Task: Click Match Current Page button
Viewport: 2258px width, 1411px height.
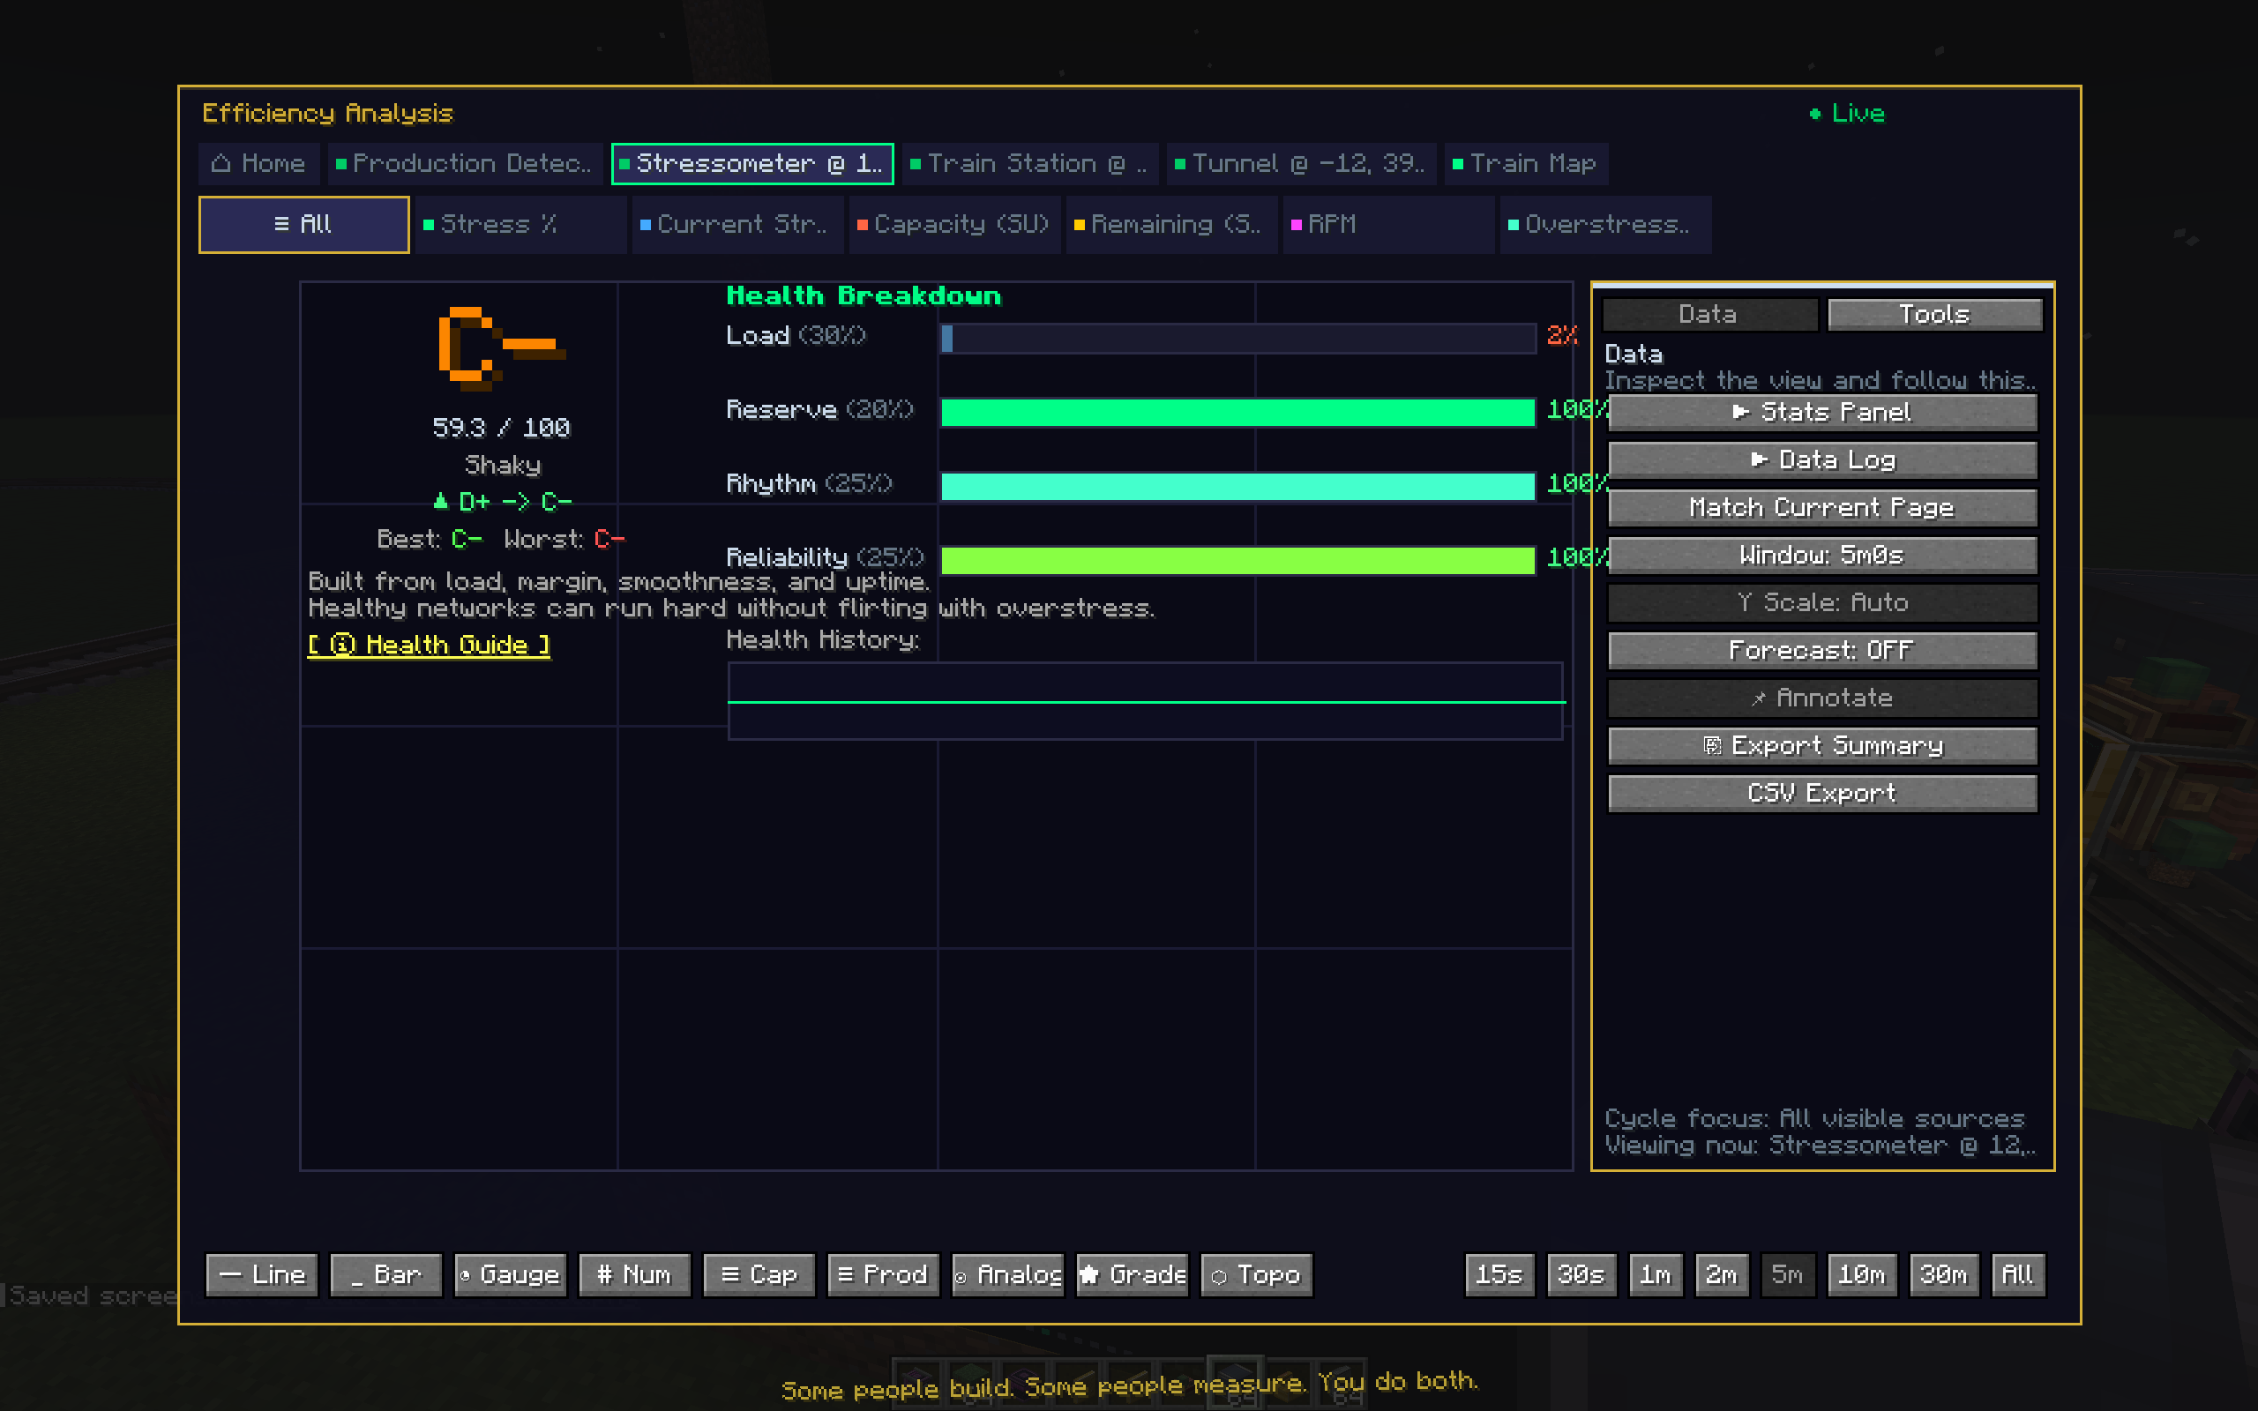Action: click(1821, 508)
